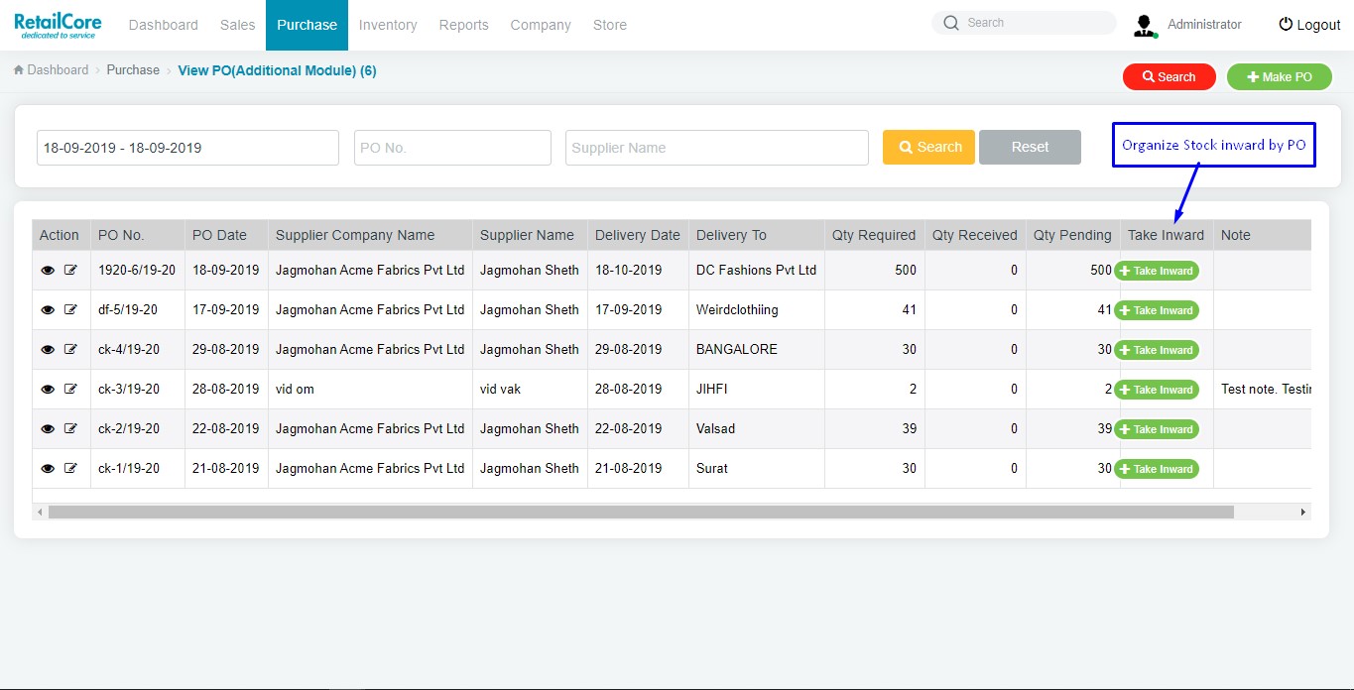Open the Dashboard menu

(164, 25)
